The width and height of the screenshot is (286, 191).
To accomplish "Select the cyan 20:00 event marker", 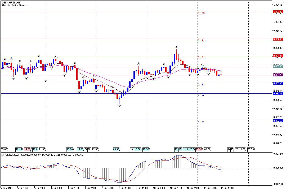I will point(192,149).
